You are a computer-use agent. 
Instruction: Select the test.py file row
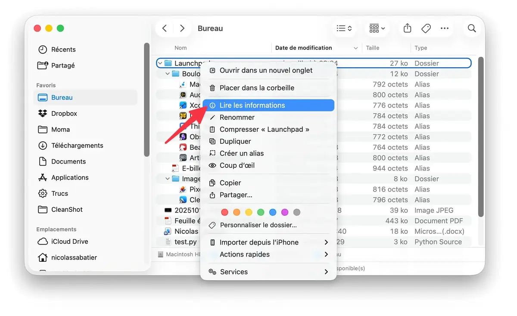186,242
